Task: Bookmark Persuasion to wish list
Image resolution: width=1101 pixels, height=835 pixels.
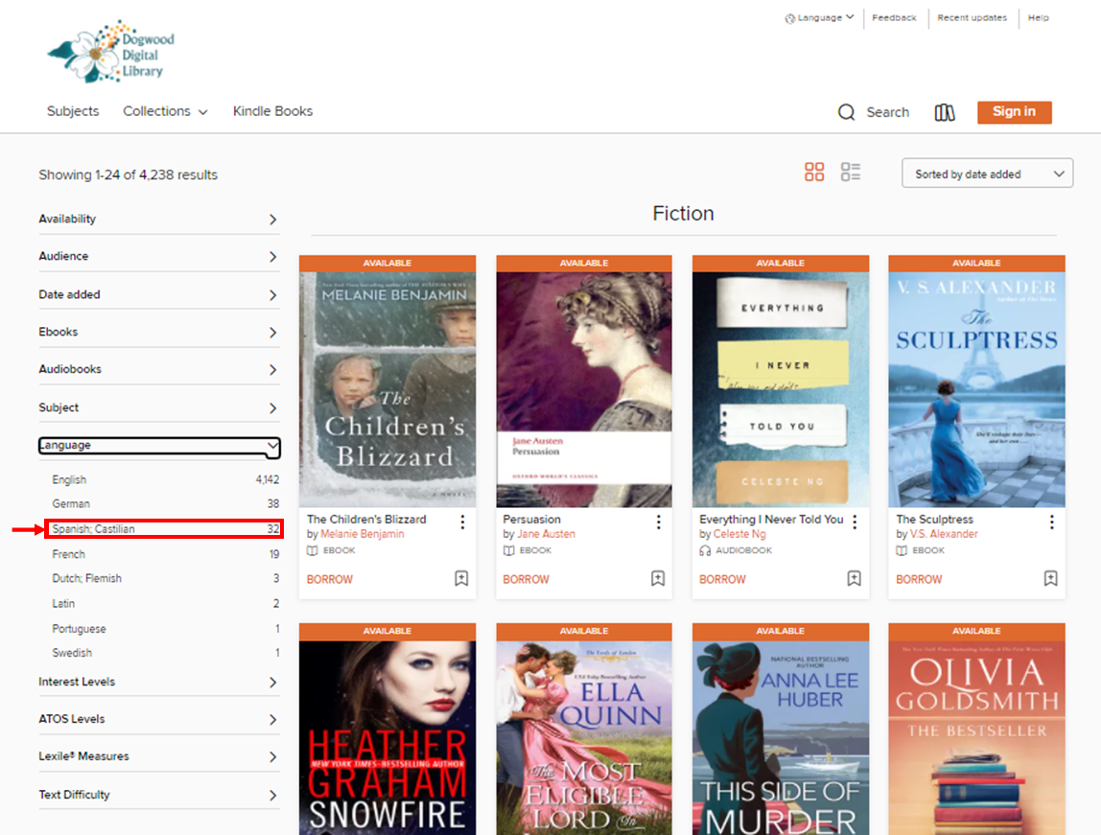Action: click(x=658, y=579)
